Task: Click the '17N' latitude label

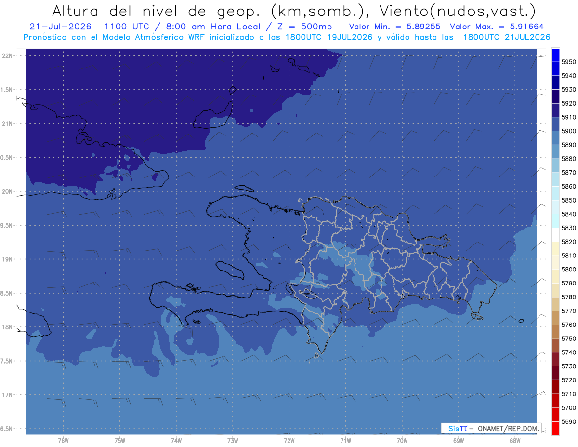Action: pyautogui.click(x=7, y=395)
